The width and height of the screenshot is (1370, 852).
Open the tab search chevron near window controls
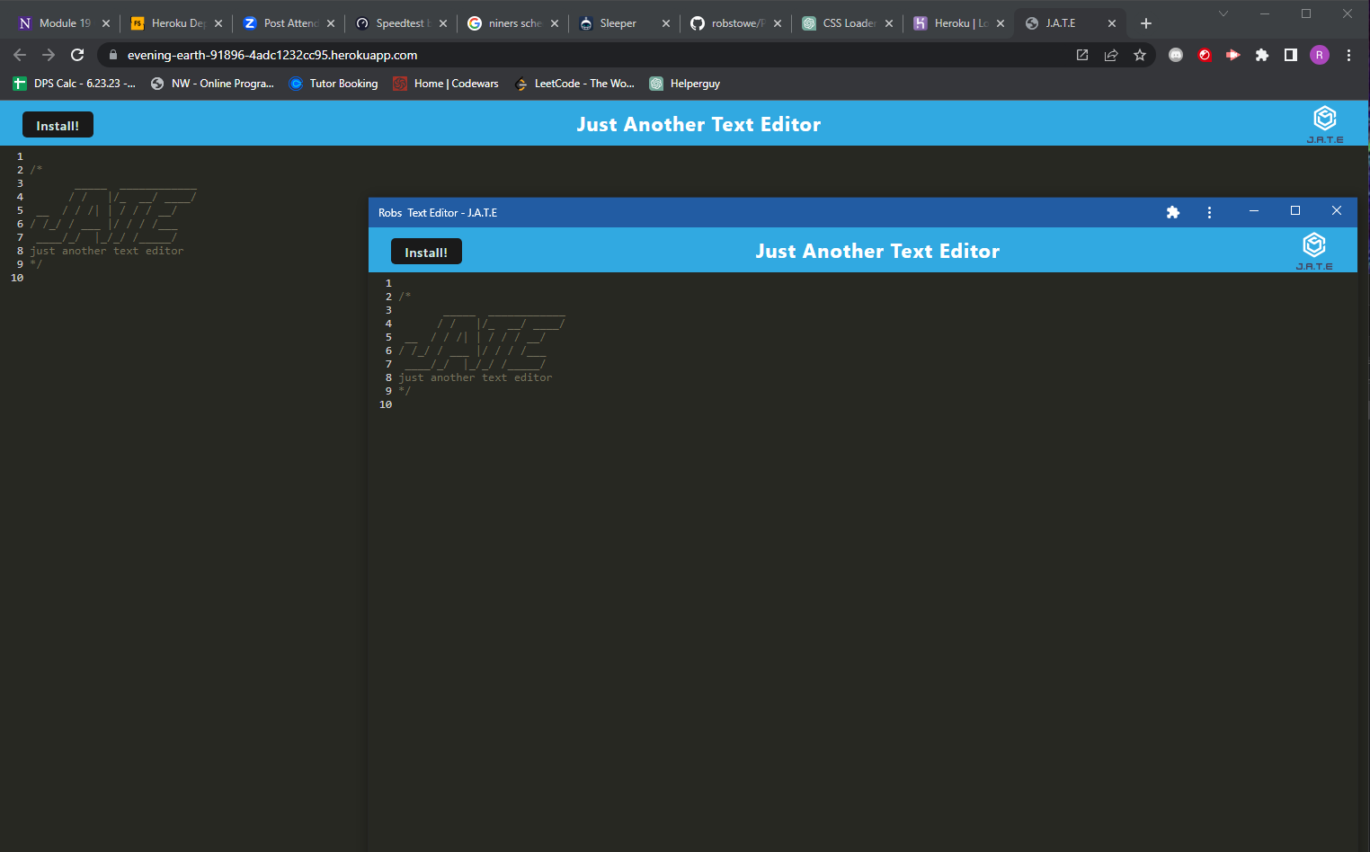[1224, 13]
